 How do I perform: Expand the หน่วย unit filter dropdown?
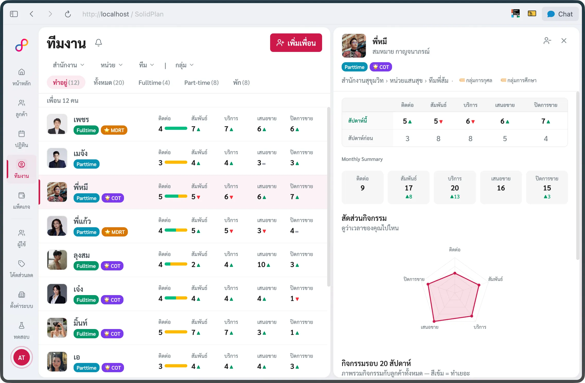(112, 65)
